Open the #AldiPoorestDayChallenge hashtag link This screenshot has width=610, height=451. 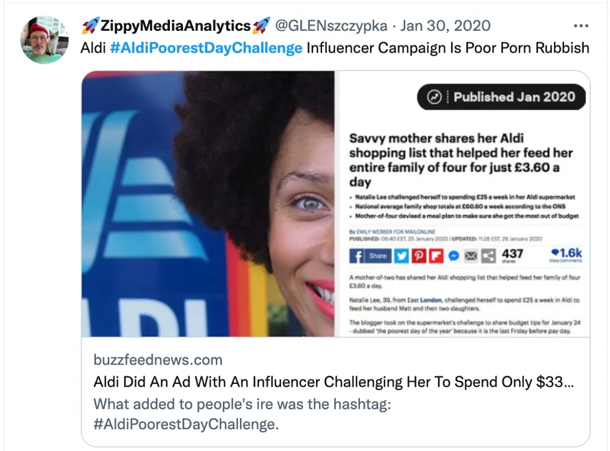click(206, 48)
